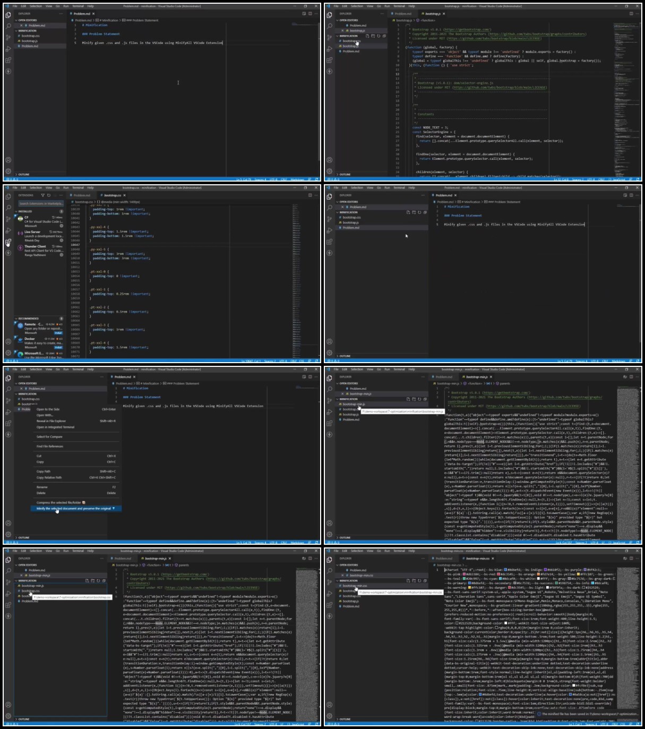Select the bootstrap-min.css editor tab
This screenshot has width=645, height=729.
click(477, 559)
